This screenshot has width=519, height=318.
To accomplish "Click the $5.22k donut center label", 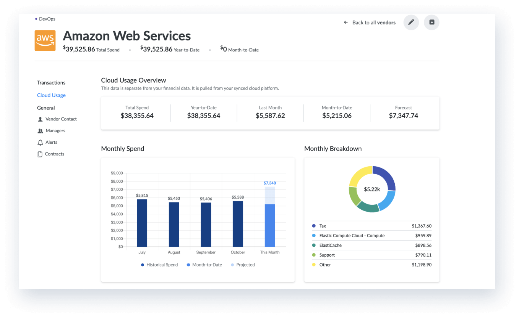I will point(372,189).
